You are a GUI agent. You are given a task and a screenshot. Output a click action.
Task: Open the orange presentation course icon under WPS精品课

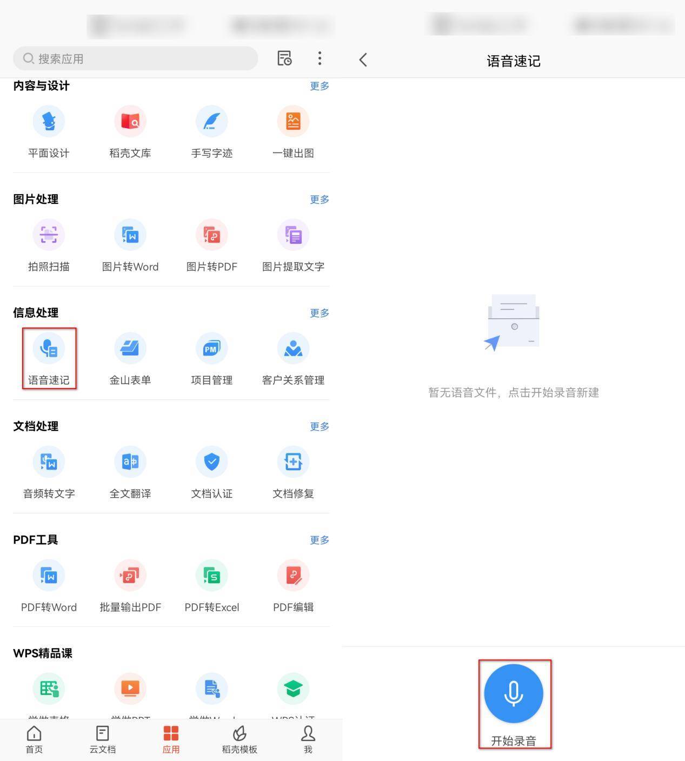tap(130, 689)
